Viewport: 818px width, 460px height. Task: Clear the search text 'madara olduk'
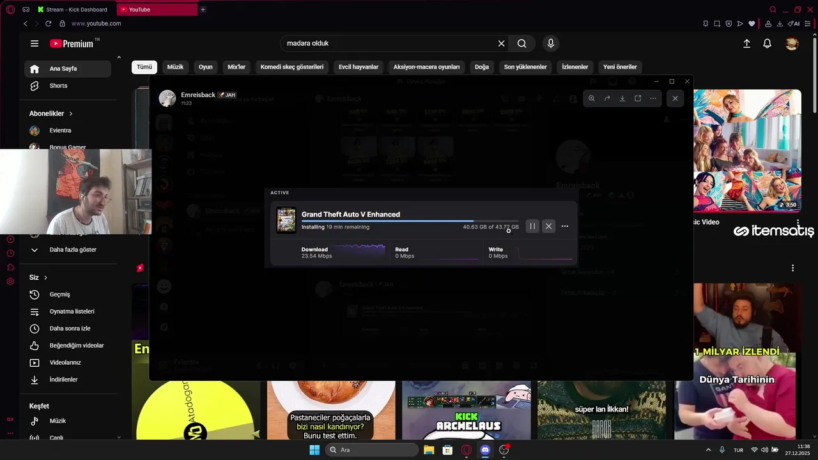coord(502,43)
